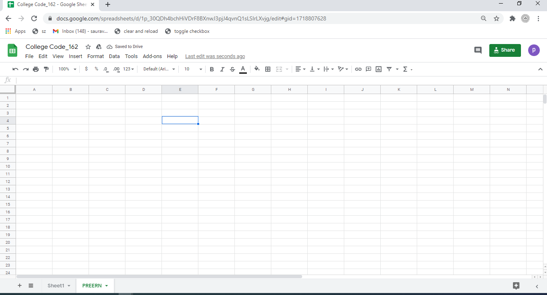The height and width of the screenshot is (295, 547).
Task: Click the Undo icon in toolbar
Action: coord(15,69)
